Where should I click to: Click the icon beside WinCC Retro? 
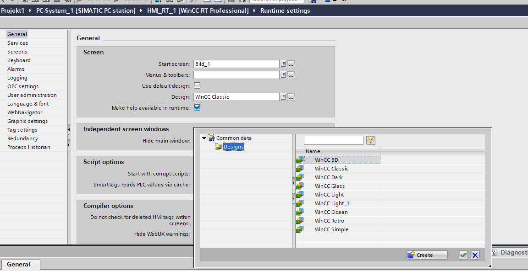(x=300, y=221)
